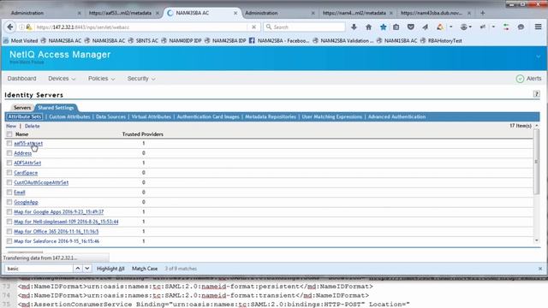The width and height of the screenshot is (548, 308).
Task: Open the aaf55-attrset attribute set
Action: click(x=28, y=143)
